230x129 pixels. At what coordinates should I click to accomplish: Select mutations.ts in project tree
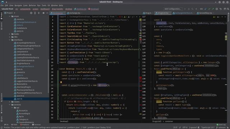click(22, 28)
